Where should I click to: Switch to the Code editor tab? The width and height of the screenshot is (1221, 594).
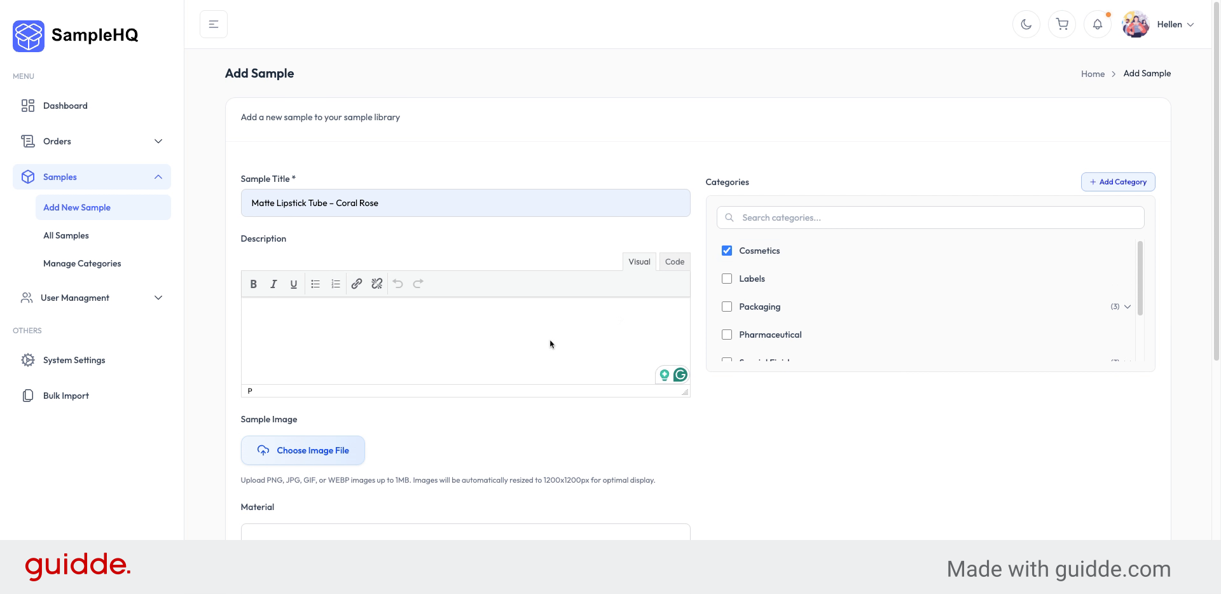[674, 261]
